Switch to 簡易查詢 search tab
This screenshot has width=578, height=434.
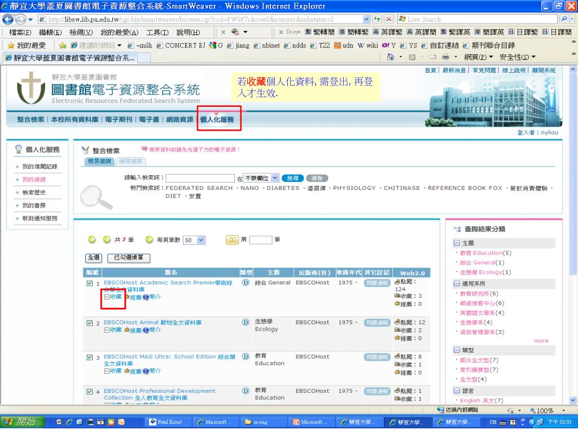click(99, 161)
